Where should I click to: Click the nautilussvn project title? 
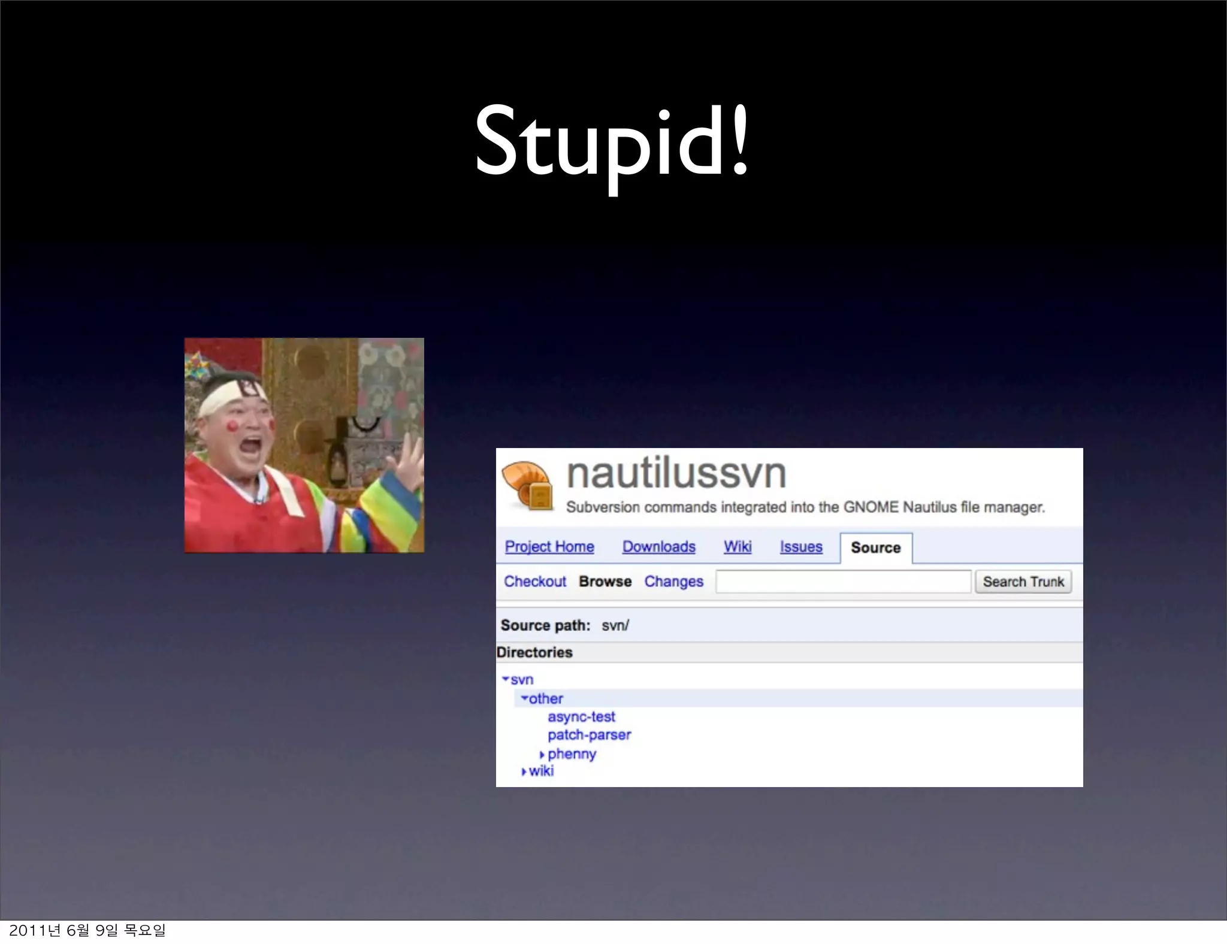[676, 473]
